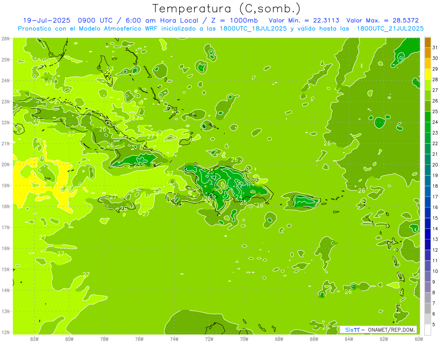Pick the orange swatch between 30 and 31

pyautogui.click(x=428, y=53)
